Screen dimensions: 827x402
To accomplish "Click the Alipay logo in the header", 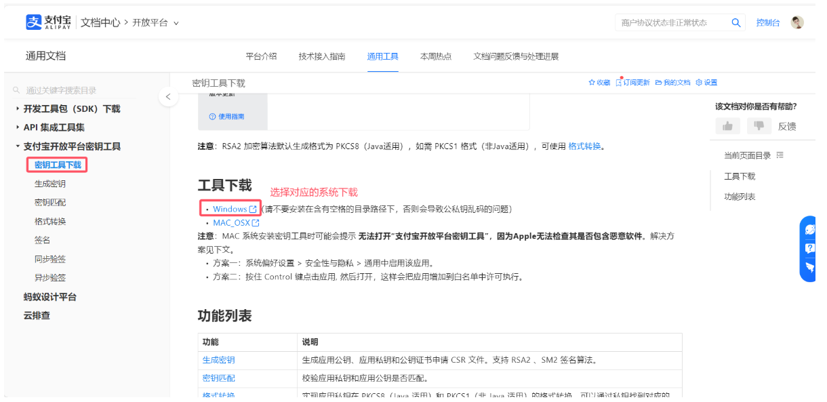I will point(48,22).
